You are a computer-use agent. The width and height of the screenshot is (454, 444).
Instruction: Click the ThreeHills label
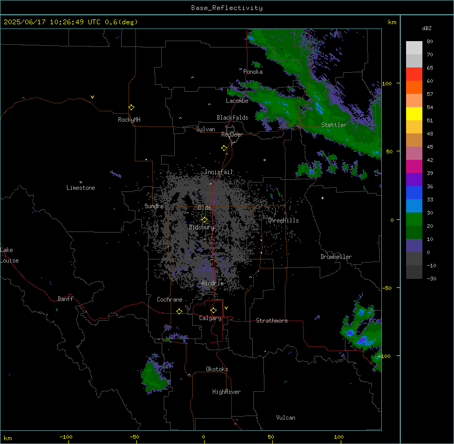(283, 220)
